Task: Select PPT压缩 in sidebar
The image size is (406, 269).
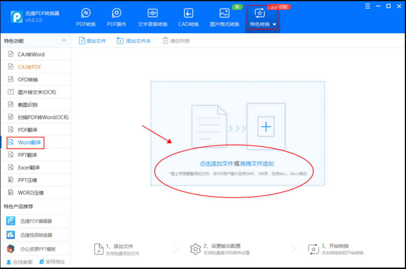Action: (36, 180)
